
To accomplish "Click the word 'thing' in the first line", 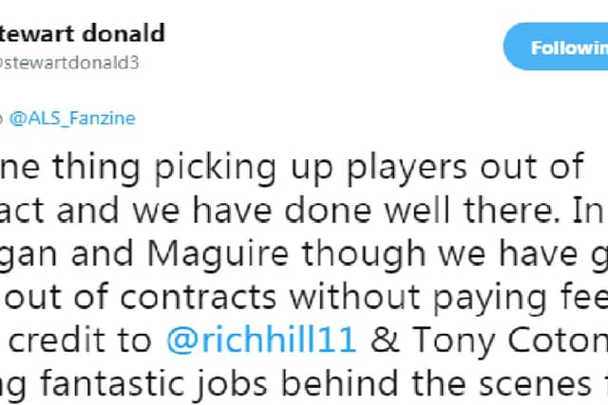I will click(x=96, y=168).
